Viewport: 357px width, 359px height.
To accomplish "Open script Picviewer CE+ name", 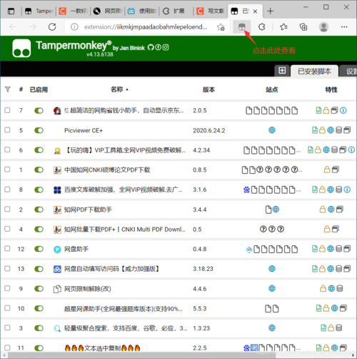I will [84, 130].
